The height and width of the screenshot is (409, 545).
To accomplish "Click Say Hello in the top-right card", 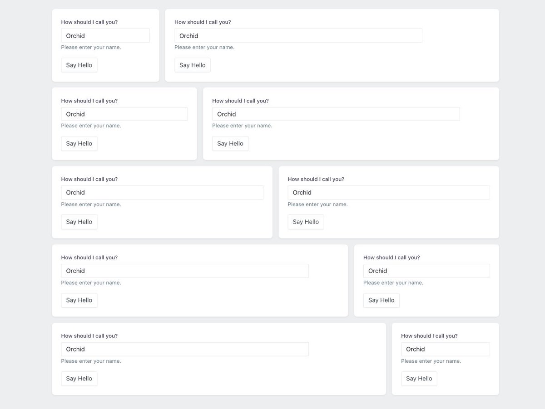I will click(x=193, y=65).
